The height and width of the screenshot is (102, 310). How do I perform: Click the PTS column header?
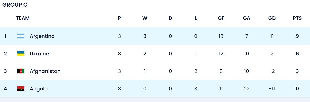coord(297,18)
